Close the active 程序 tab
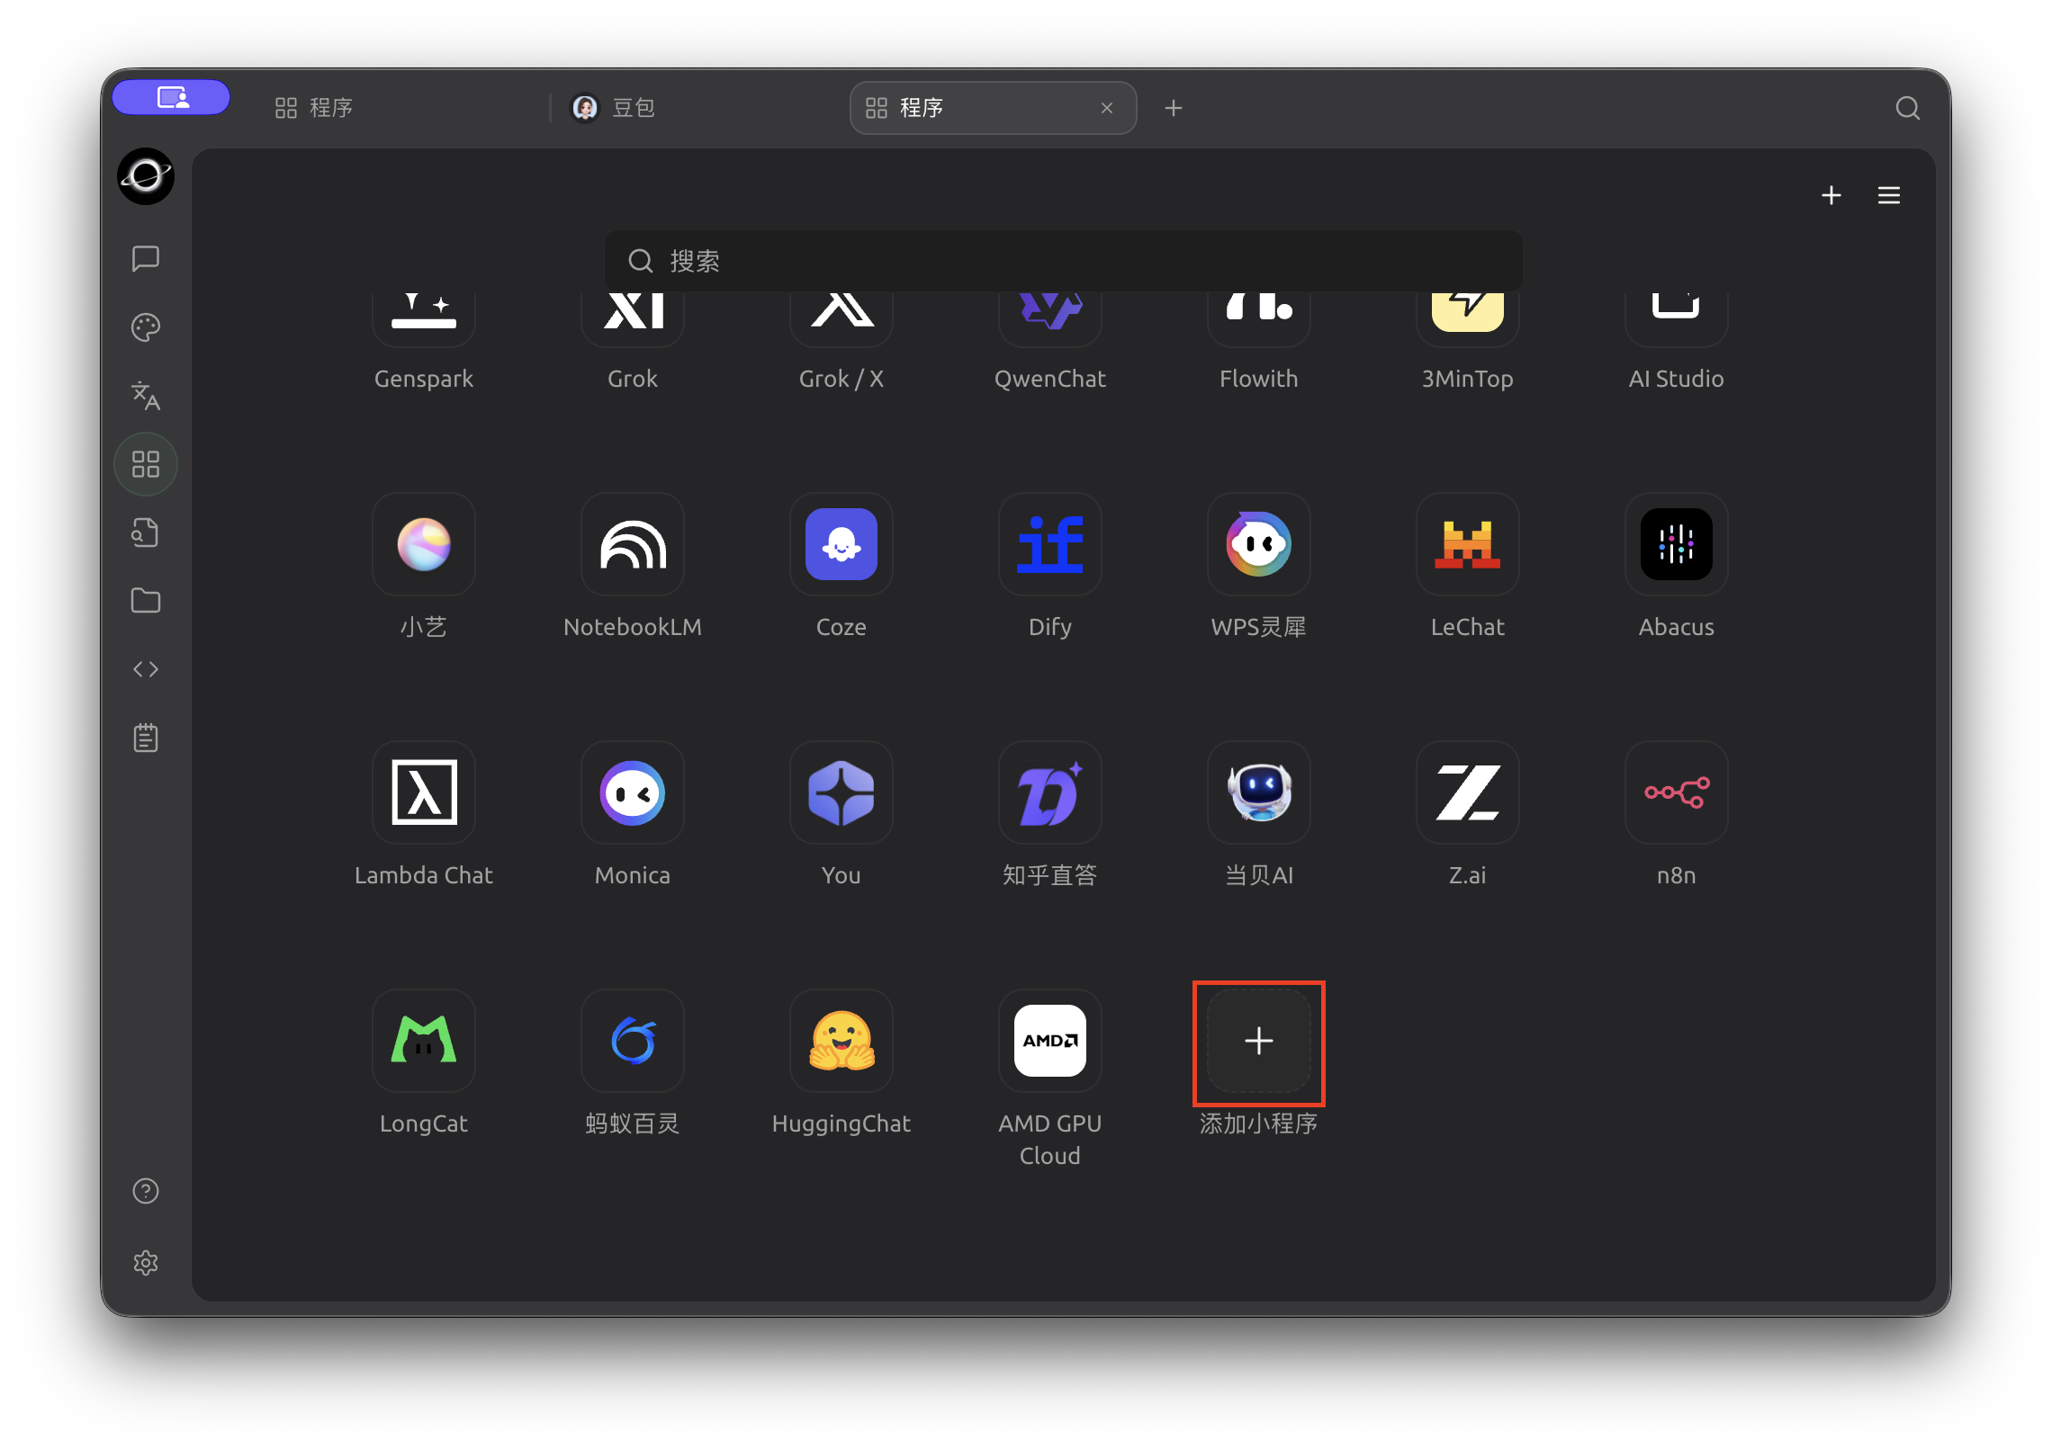2052x1450 pixels. [1106, 108]
